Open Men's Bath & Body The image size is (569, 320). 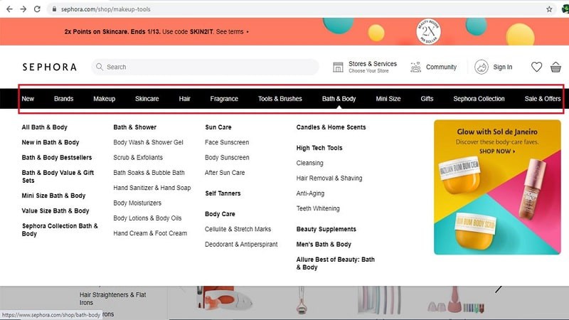pos(324,245)
